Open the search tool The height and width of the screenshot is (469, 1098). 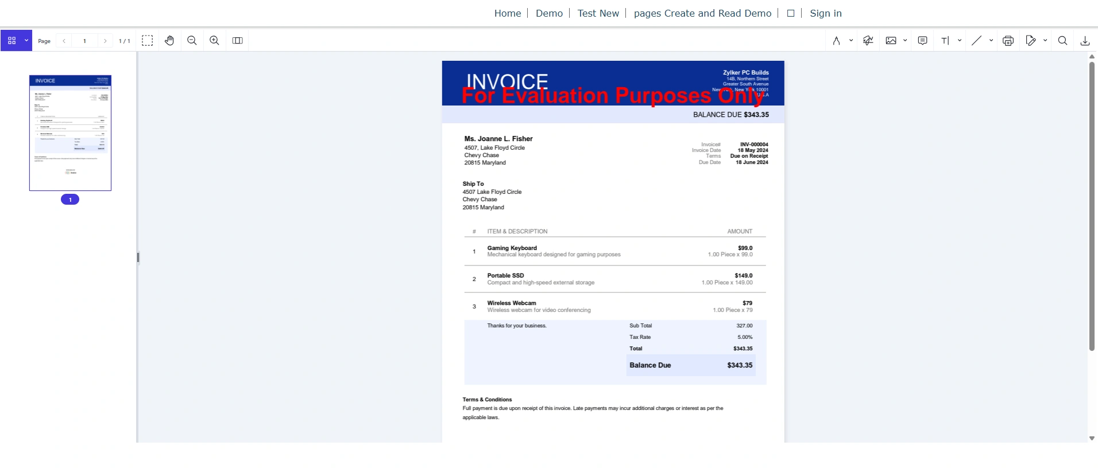click(1063, 41)
